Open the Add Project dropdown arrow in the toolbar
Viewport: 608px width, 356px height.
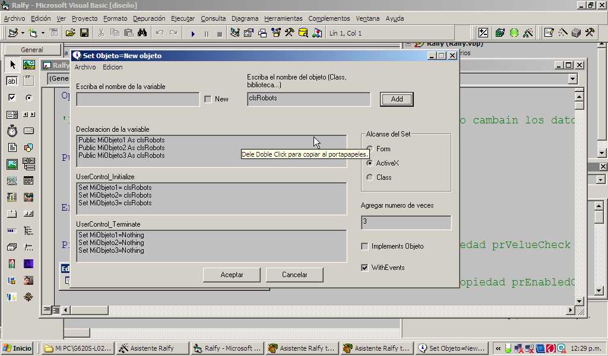coord(23,33)
